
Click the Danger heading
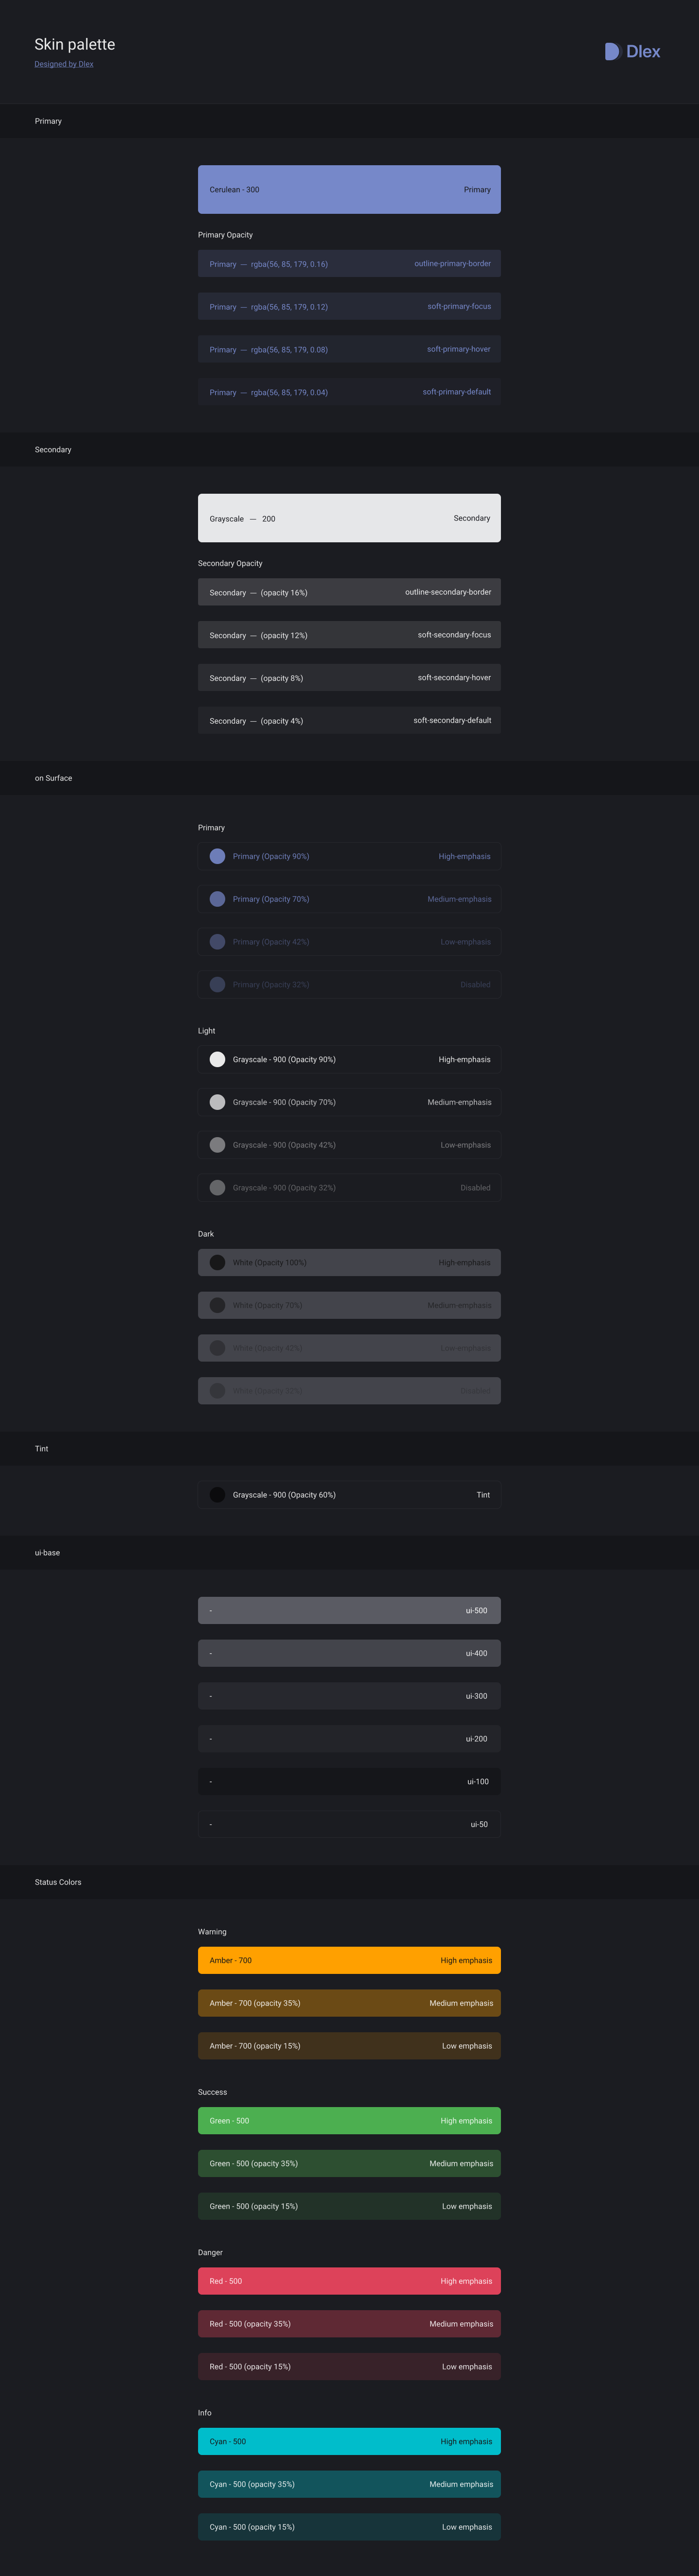211,2252
